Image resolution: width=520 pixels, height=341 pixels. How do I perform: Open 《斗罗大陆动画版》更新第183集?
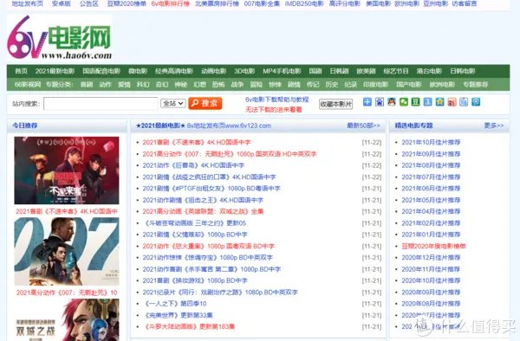click(189, 327)
